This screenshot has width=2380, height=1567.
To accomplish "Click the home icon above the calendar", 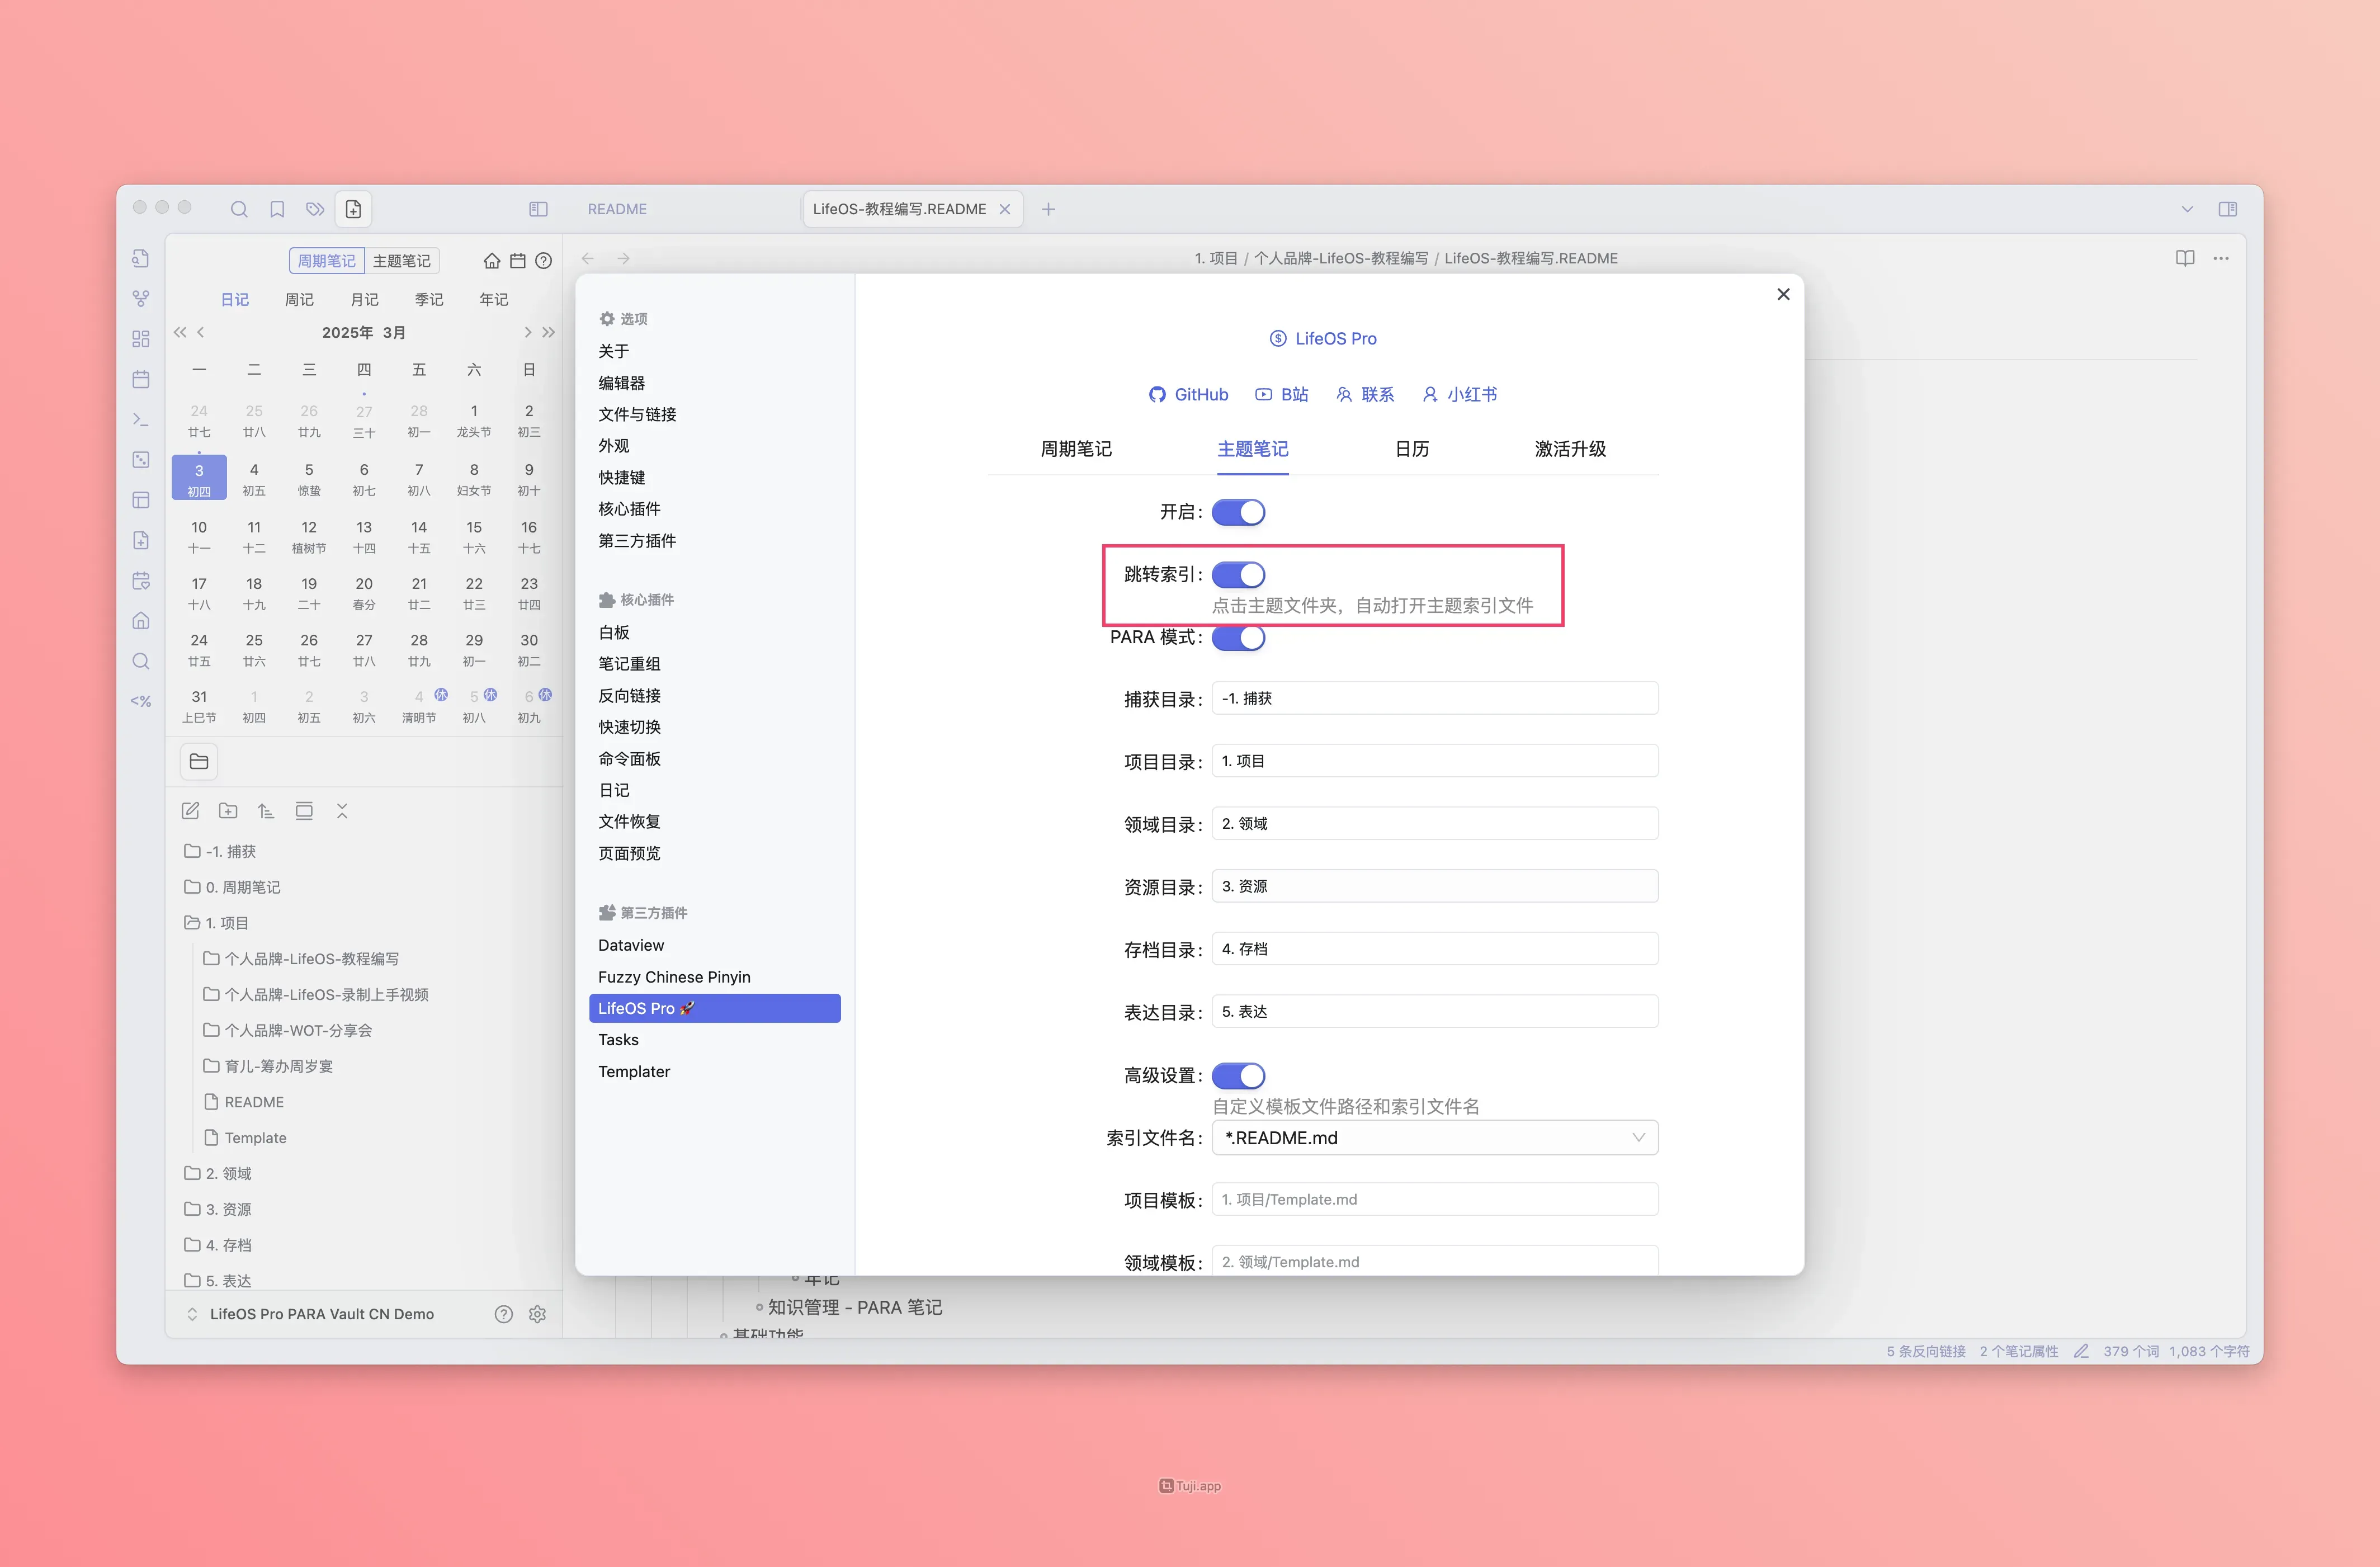I will click(491, 261).
